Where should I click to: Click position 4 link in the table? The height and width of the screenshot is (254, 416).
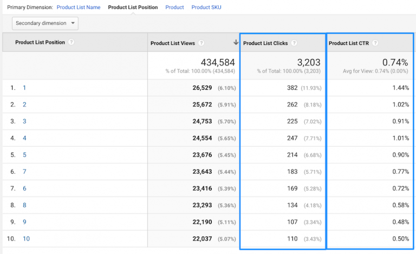coord(24,138)
